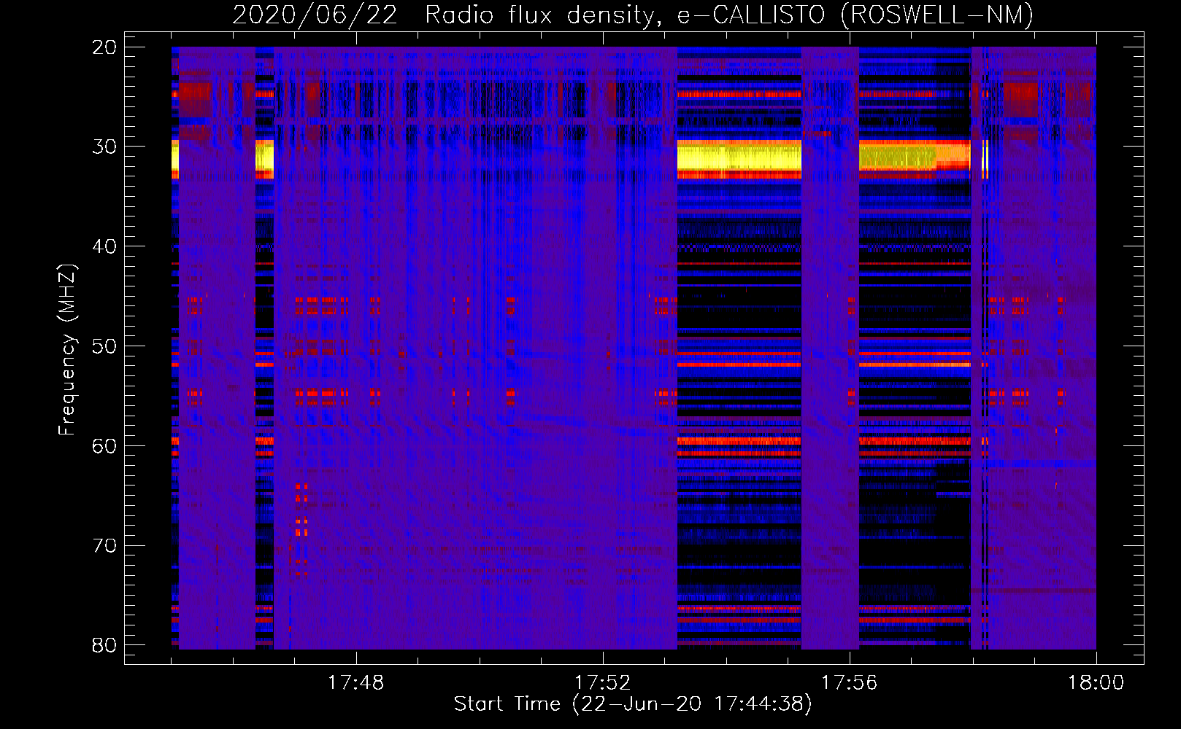Click the 70 frequency tick label
1181x729 pixels.
click(104, 546)
